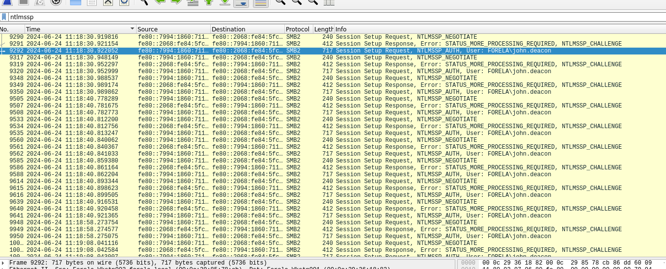Sort by the Source column header
The height and width of the screenshot is (269, 666).
[173, 29]
